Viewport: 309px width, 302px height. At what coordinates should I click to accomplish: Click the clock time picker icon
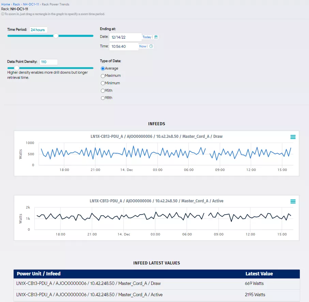coord(151,46)
